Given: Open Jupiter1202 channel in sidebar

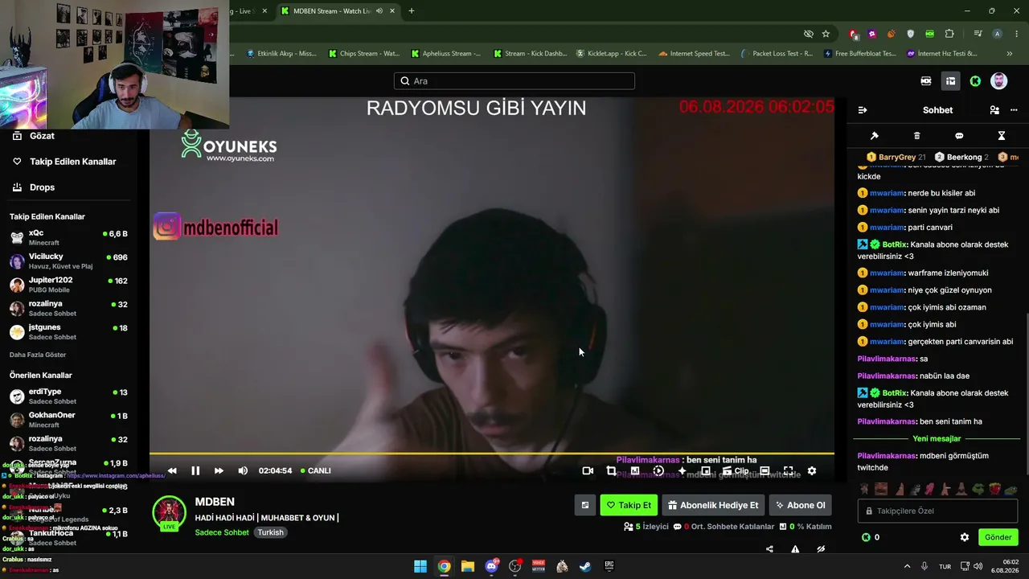Looking at the screenshot, I should pyautogui.click(x=68, y=285).
